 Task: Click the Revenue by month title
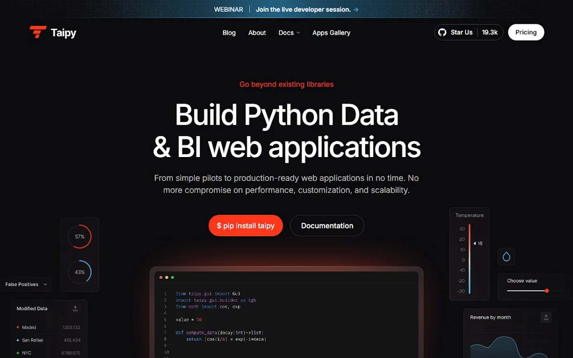[490, 317]
